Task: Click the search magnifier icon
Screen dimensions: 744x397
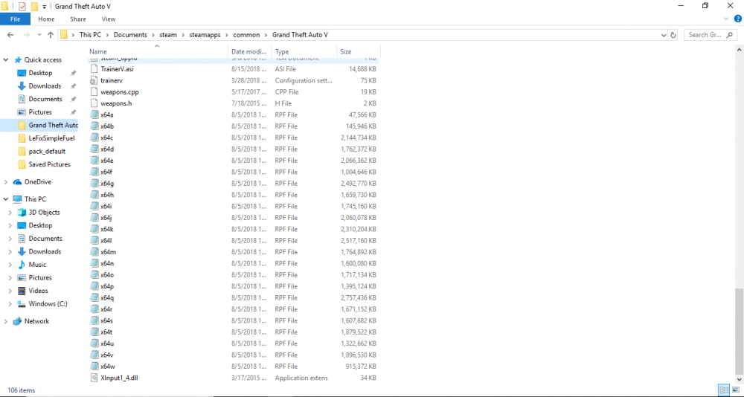Action: 729,35
